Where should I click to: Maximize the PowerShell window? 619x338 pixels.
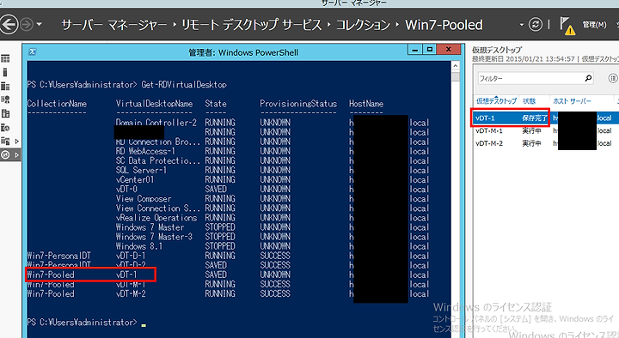point(429,50)
